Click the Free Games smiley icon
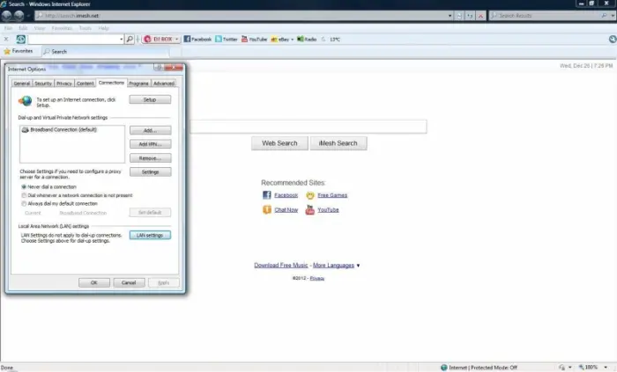617x372 pixels. [310, 195]
